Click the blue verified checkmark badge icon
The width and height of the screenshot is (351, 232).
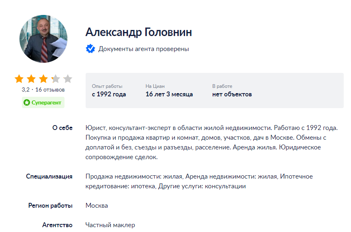coord(90,49)
